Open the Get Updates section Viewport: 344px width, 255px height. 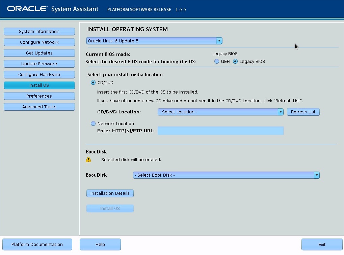point(39,53)
